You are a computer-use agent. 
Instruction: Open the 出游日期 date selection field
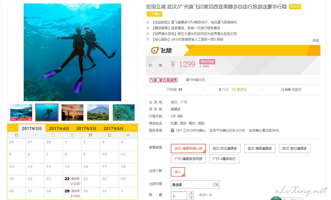(x=195, y=184)
